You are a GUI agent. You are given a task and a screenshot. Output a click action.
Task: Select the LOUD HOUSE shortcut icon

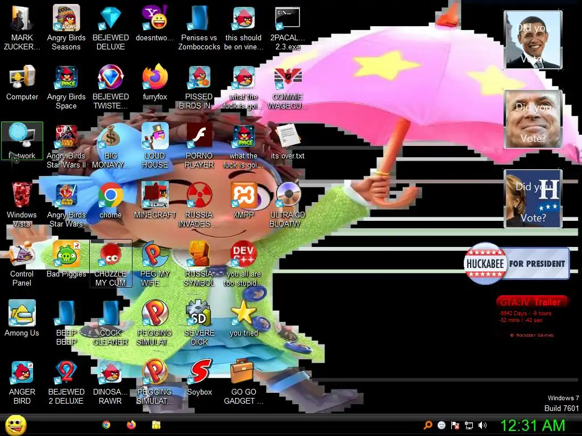(155, 146)
